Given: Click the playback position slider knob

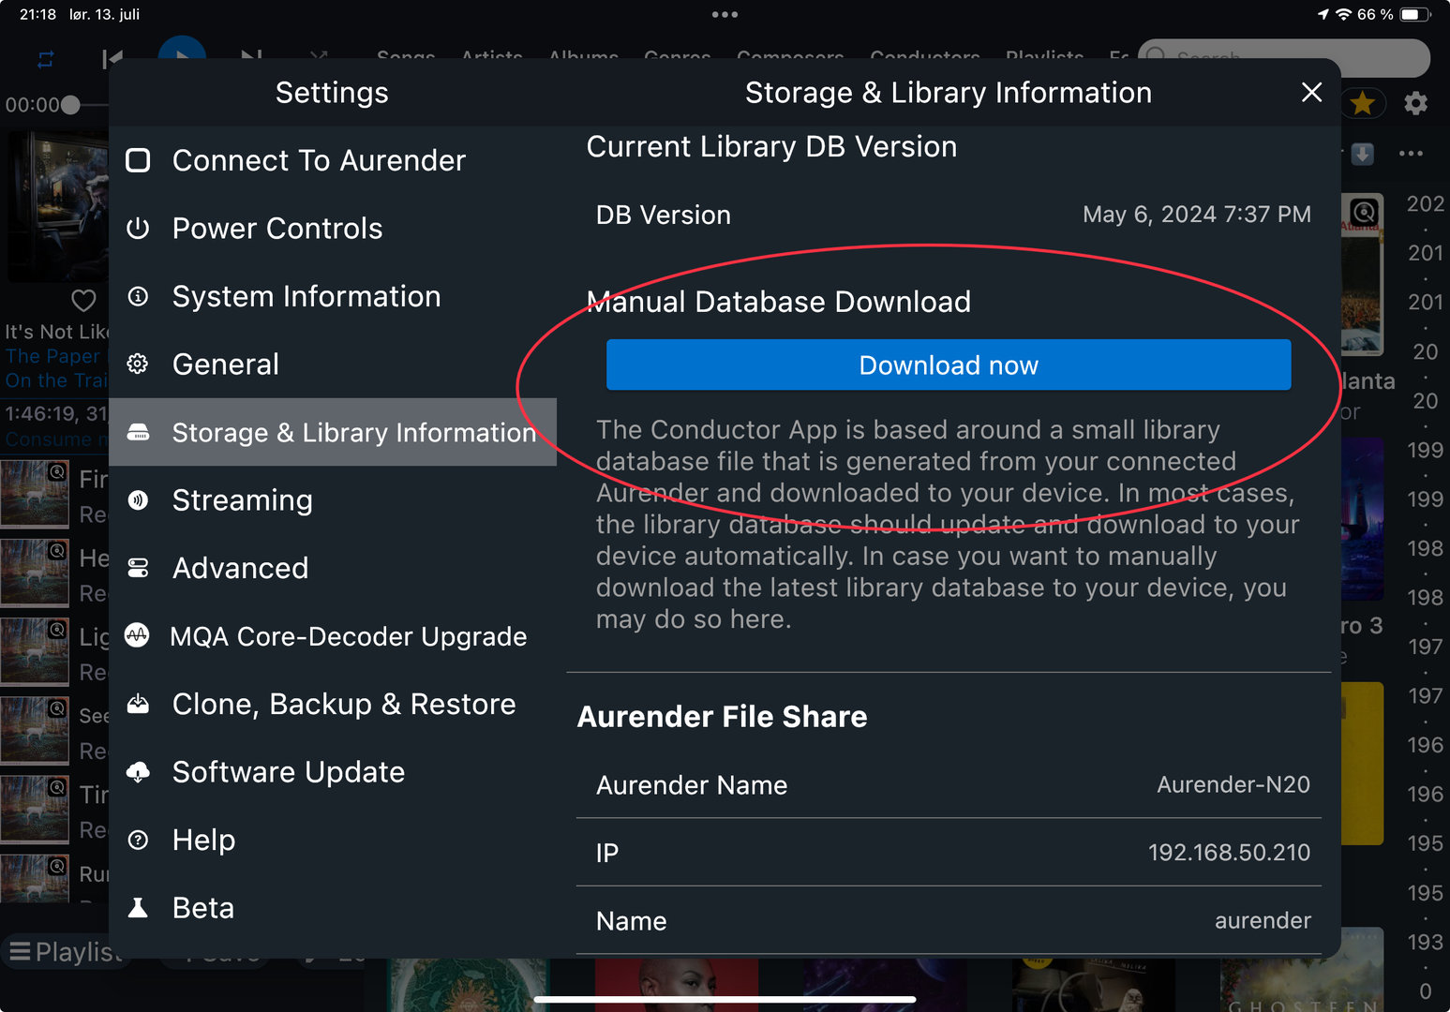Looking at the screenshot, I should click(x=70, y=105).
